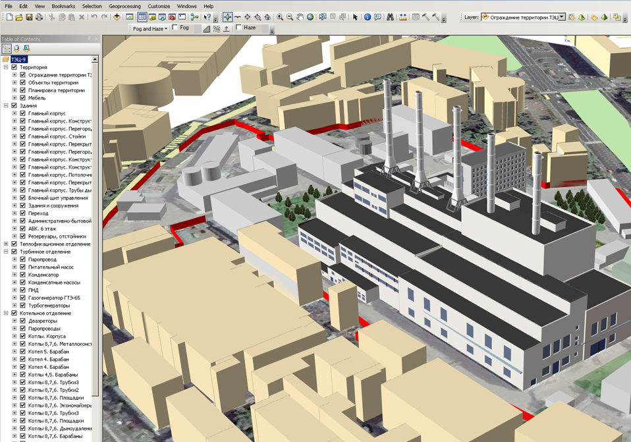Open the Fog and Haze dropdown menu
631x442 pixels.
click(150, 28)
